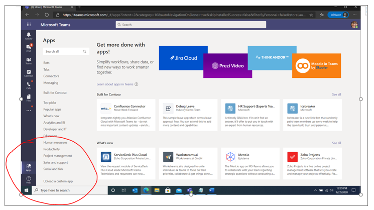Select the Bots category
The width and height of the screenshot is (374, 210).
pos(46,63)
